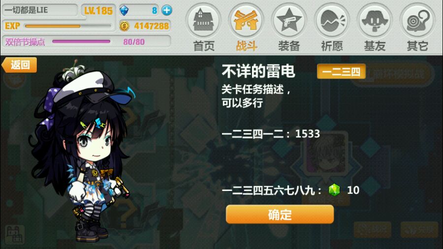Open the 首页 home house icon

tap(203, 20)
